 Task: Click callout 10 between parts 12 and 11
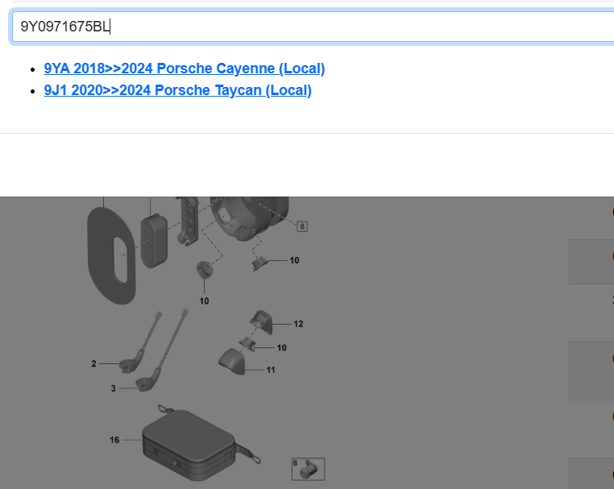pos(281,347)
